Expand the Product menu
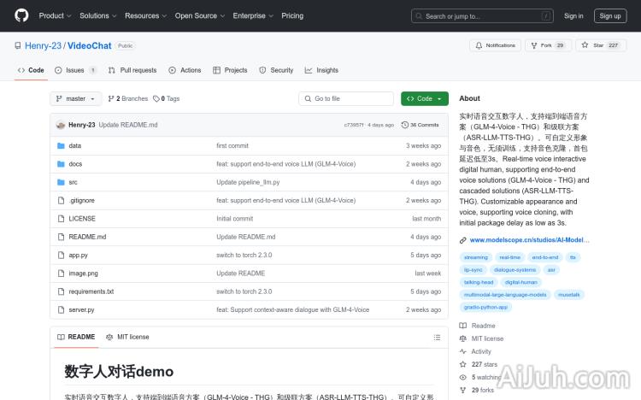 55,15
